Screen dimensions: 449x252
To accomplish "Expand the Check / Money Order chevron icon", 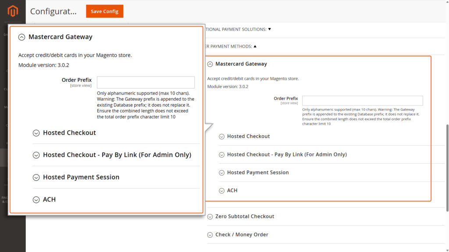I will pos(210,234).
